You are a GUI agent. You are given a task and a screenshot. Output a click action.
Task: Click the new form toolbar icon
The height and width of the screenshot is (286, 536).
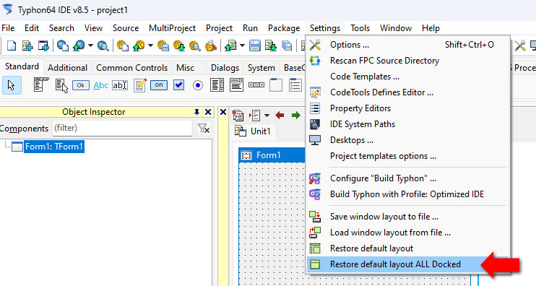point(43,45)
